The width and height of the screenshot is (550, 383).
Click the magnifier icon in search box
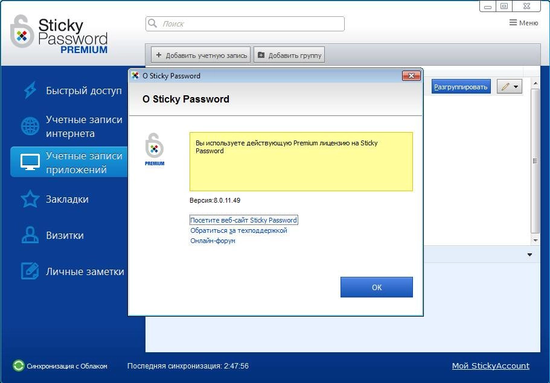[x=153, y=24]
